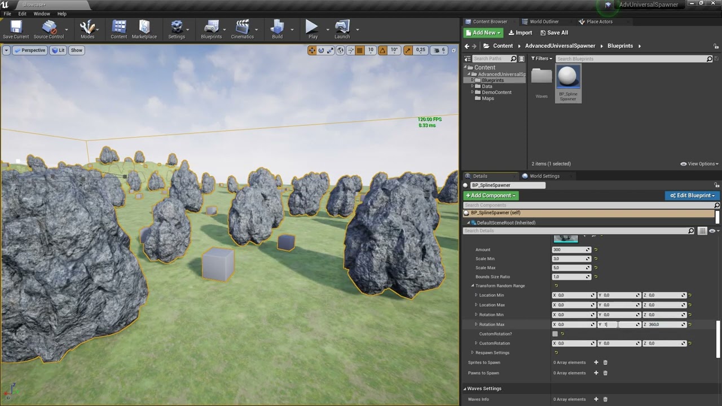This screenshot has height=406, width=722.
Task: Open the Marketplace from the toolbar
Action: point(144,29)
